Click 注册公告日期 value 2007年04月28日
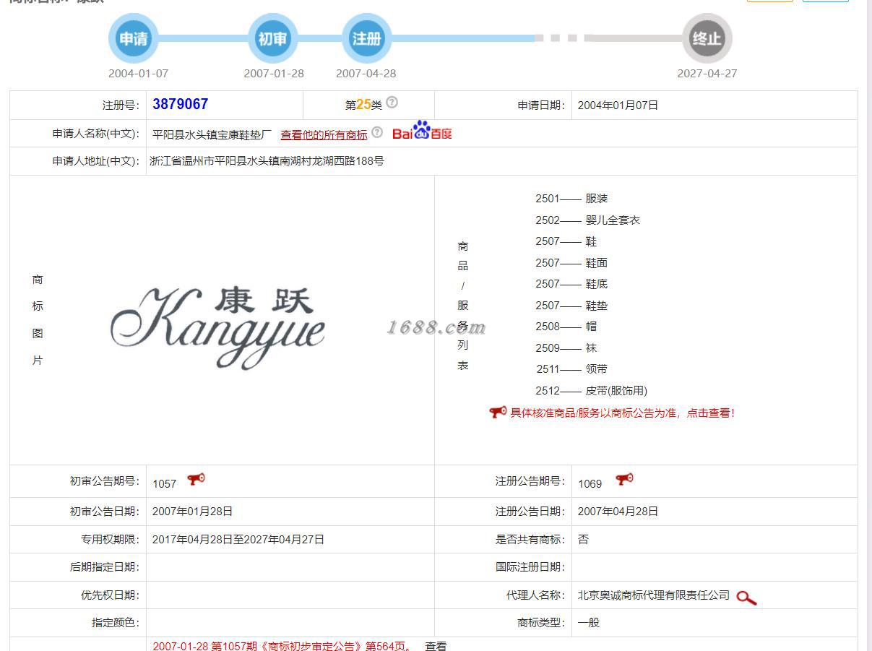 click(x=618, y=512)
